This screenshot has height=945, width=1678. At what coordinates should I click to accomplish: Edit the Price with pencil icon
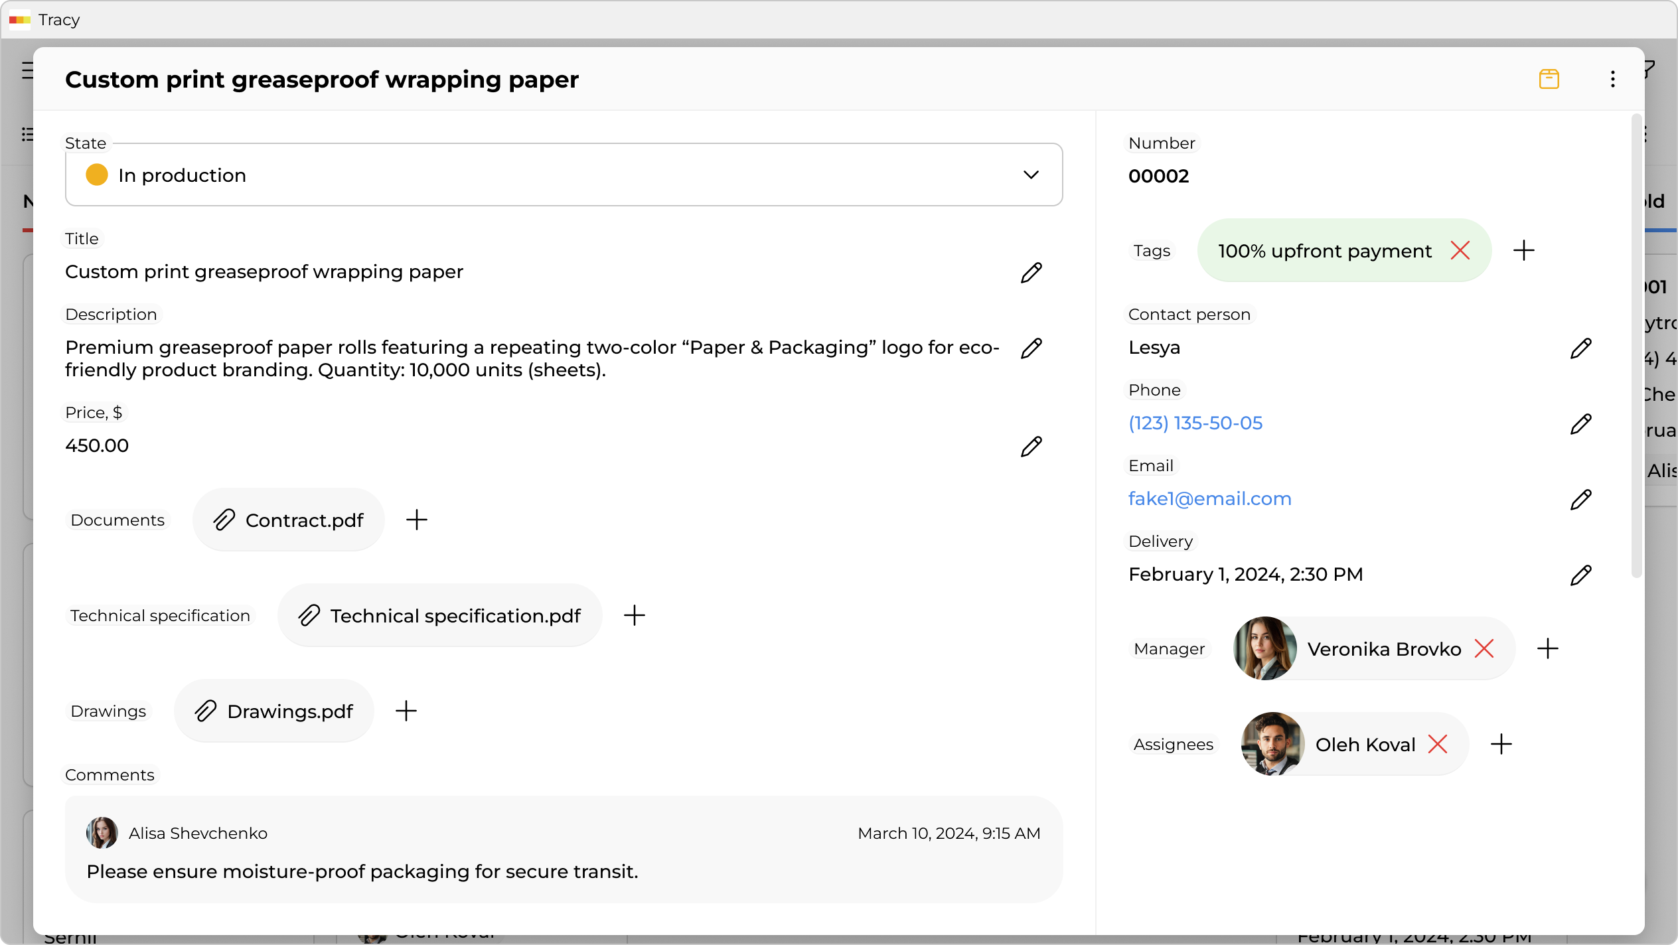point(1031,446)
